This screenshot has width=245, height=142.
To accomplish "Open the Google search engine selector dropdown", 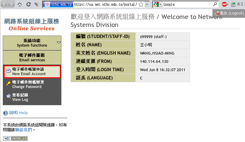I will pos(157,4).
